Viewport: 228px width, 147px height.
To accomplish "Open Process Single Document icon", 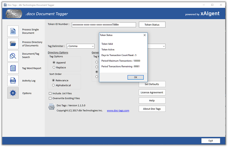I will point(13,31).
